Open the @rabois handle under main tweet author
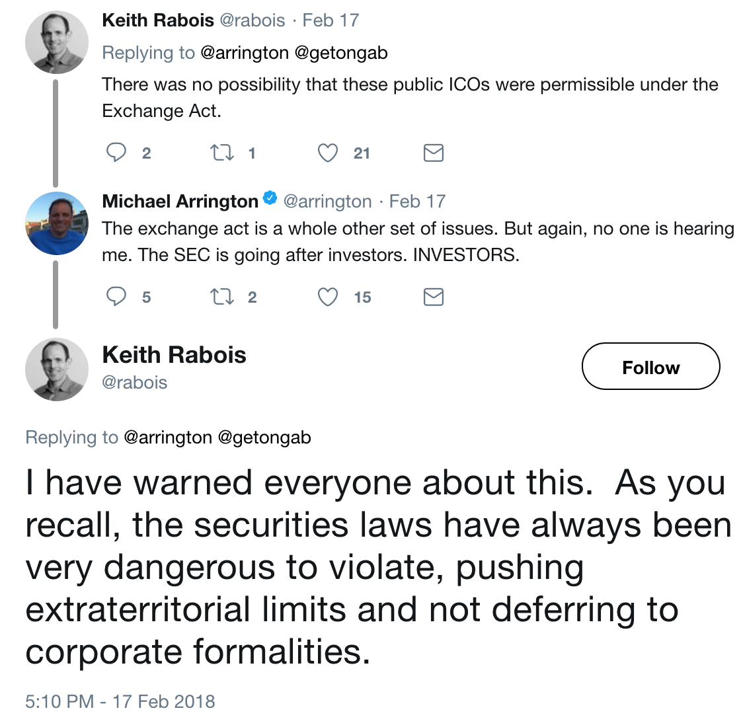 [x=135, y=383]
